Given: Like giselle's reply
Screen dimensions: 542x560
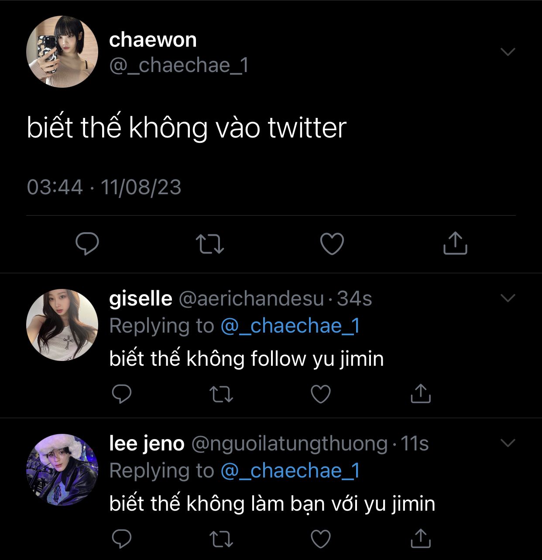Looking at the screenshot, I should [321, 394].
